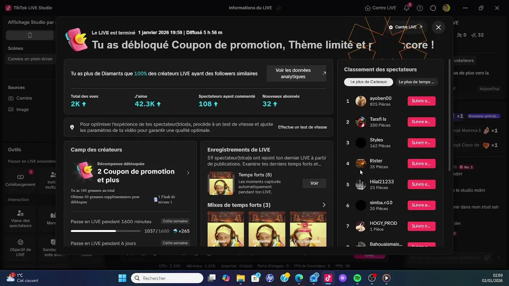Switch to Le plus de temps tab
Viewport: 509px width, 286px height.
pyautogui.click(x=416, y=82)
